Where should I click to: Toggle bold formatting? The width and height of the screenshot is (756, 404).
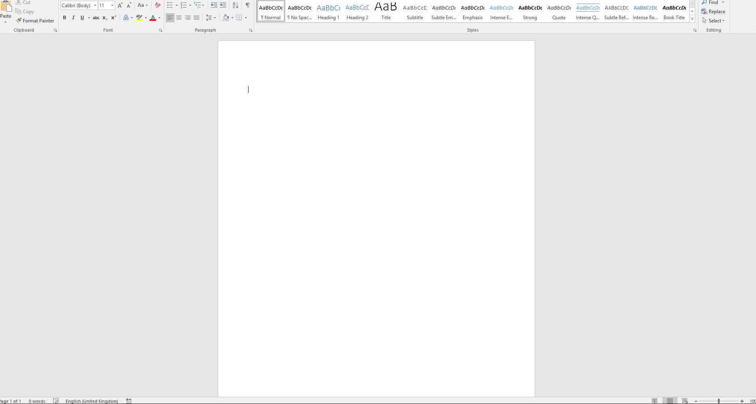(x=64, y=18)
